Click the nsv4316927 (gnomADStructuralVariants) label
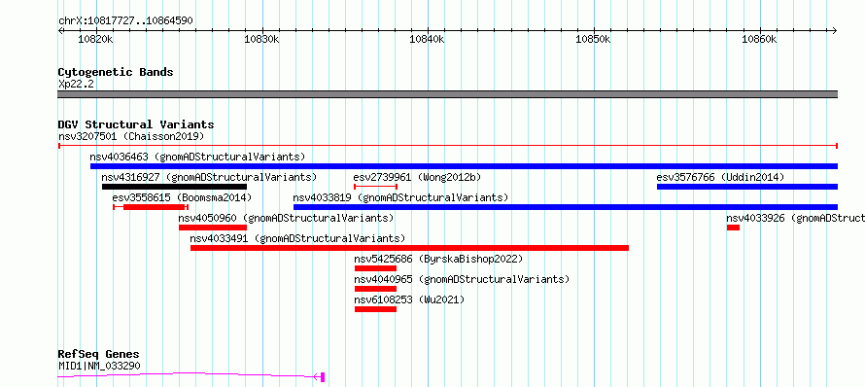865x387 pixels. (x=209, y=177)
